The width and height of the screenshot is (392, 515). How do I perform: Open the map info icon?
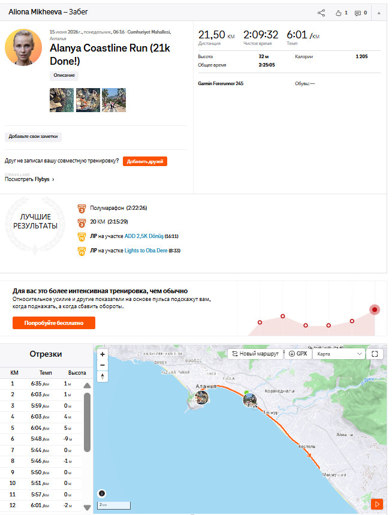tap(102, 493)
